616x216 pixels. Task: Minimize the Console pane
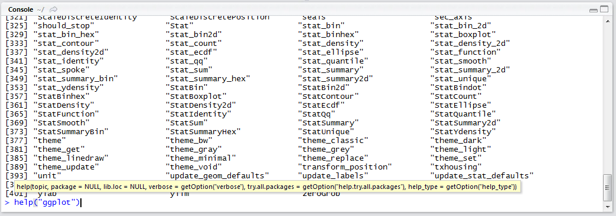593,10
